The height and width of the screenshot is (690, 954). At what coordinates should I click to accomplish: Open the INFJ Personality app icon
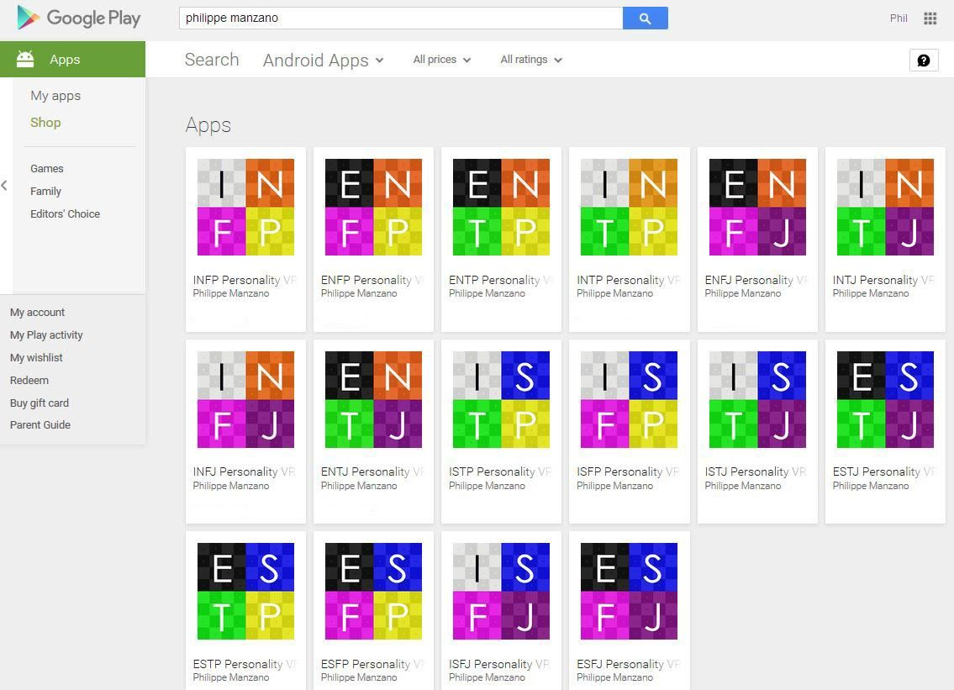[245, 399]
